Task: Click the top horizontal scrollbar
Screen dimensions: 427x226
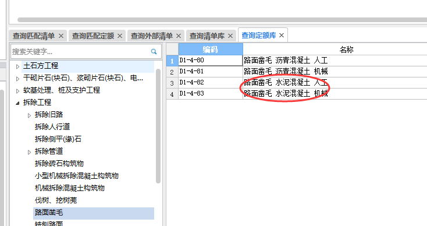Action: coord(222,20)
